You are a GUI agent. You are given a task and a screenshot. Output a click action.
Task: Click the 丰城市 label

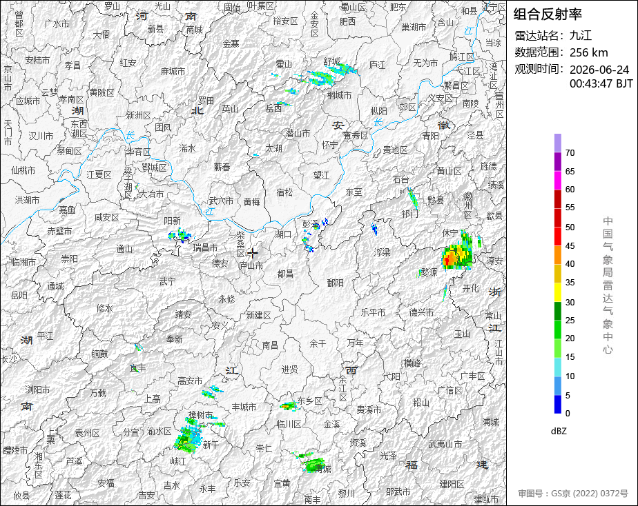click(244, 407)
